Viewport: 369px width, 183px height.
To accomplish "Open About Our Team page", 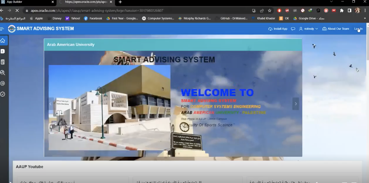I will click(x=336, y=29).
